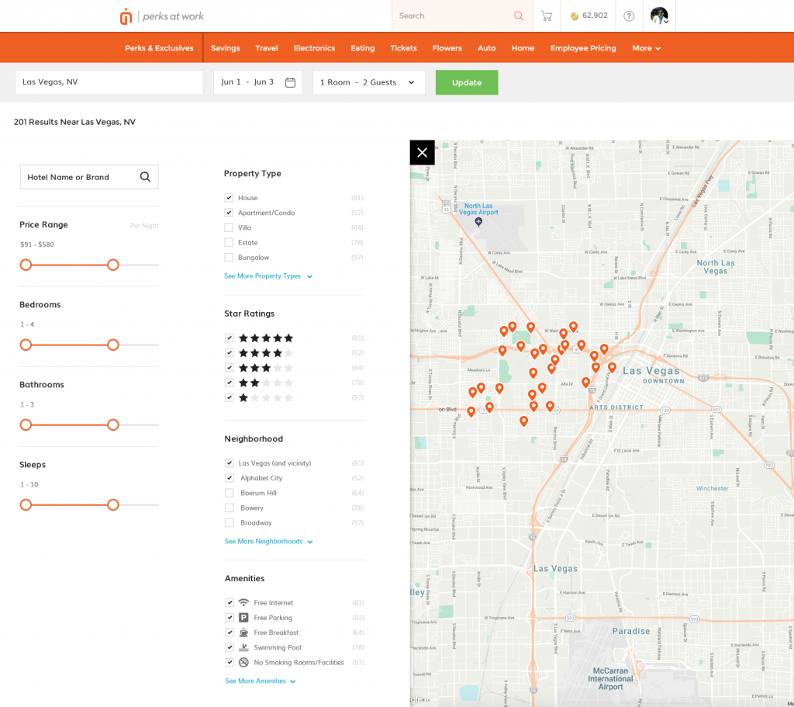The width and height of the screenshot is (794, 707).
Task: Check the Villa property type checkbox
Action: pyautogui.click(x=229, y=227)
